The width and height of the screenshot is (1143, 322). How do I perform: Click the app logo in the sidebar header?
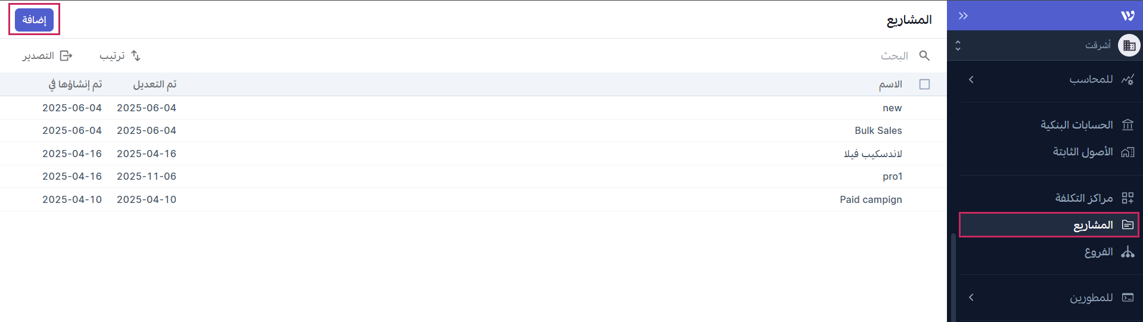tap(1128, 16)
